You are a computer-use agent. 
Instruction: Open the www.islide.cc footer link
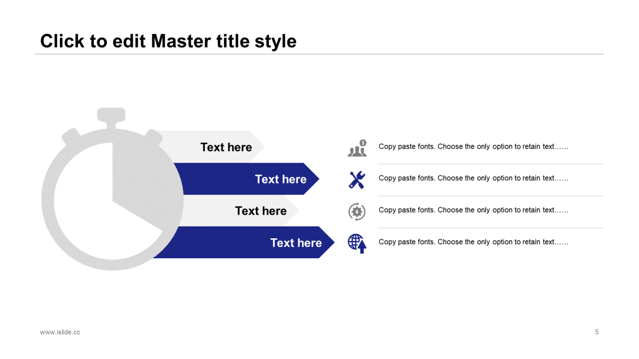pyautogui.click(x=60, y=332)
